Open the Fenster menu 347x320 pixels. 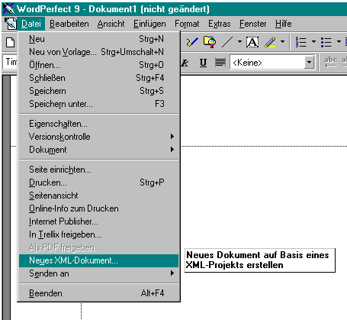252,24
